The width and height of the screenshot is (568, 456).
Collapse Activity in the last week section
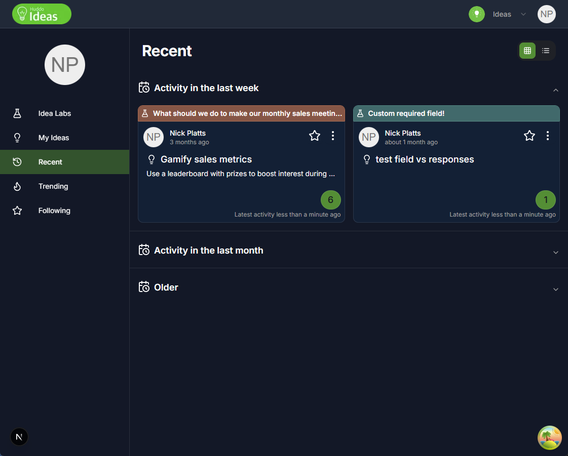(x=556, y=90)
